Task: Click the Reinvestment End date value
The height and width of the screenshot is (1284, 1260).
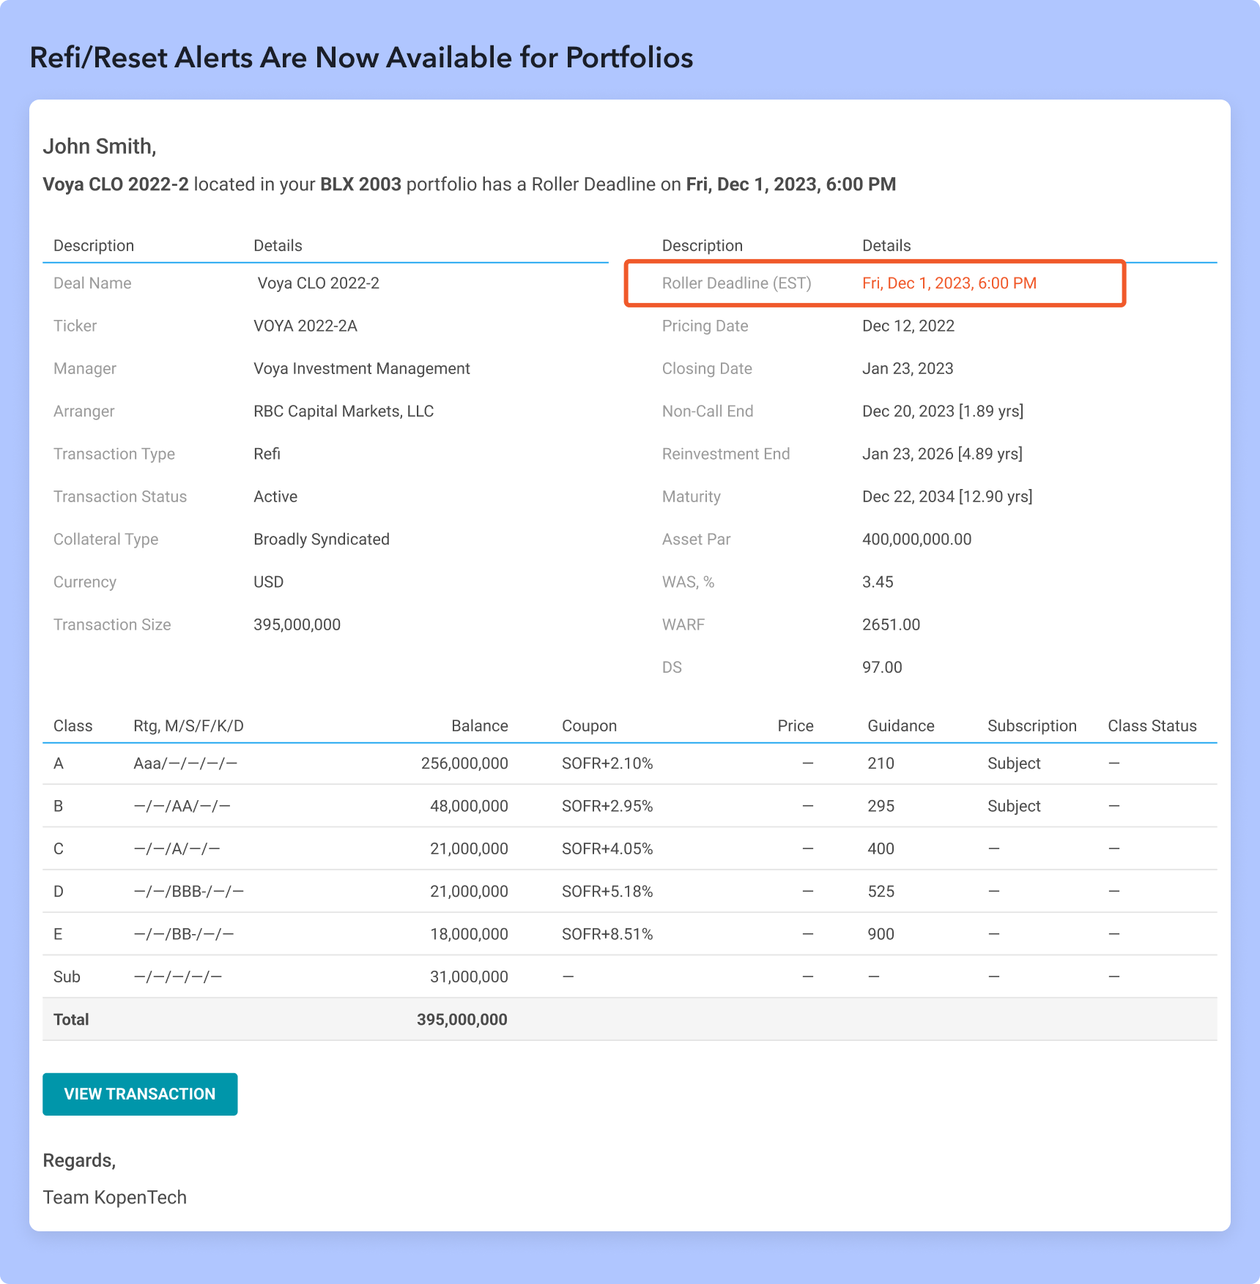Action: click(942, 454)
